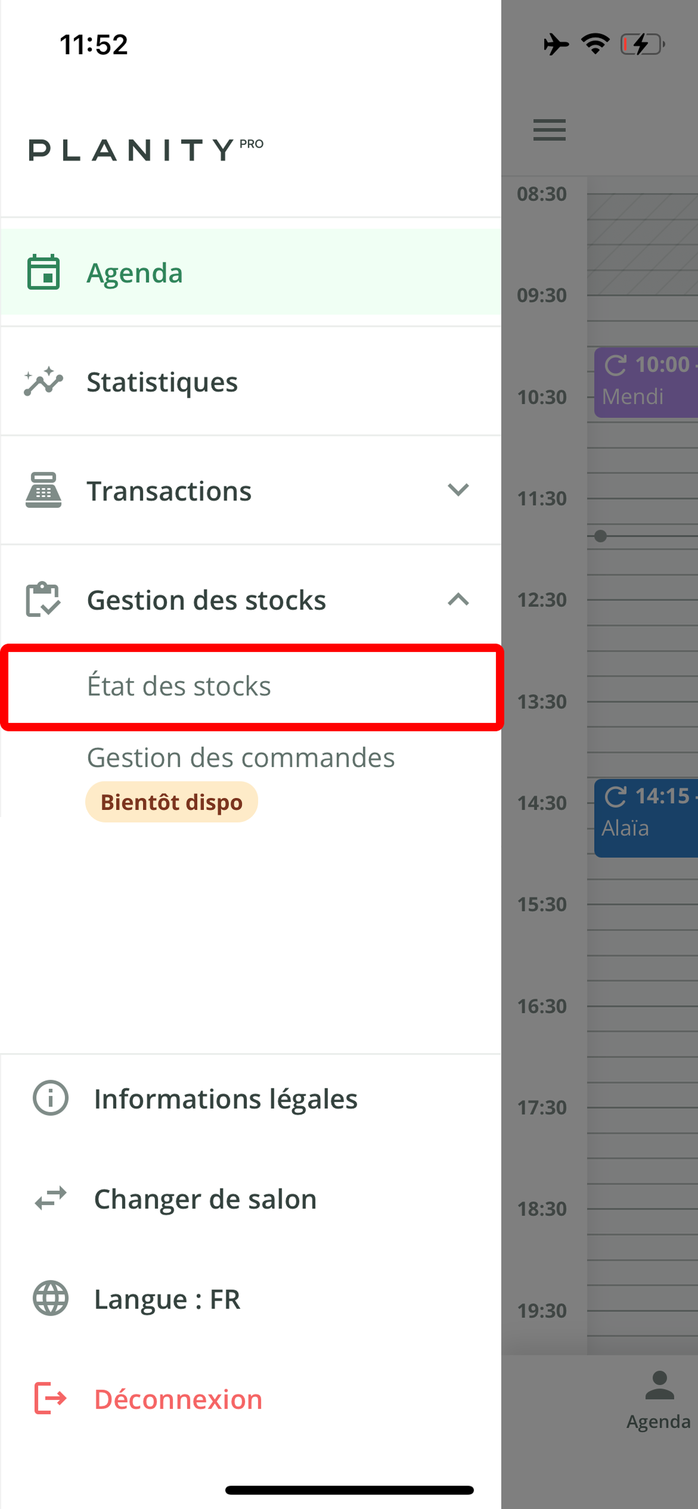Open the Statistiques menu item
The image size is (698, 1509).
tap(162, 382)
